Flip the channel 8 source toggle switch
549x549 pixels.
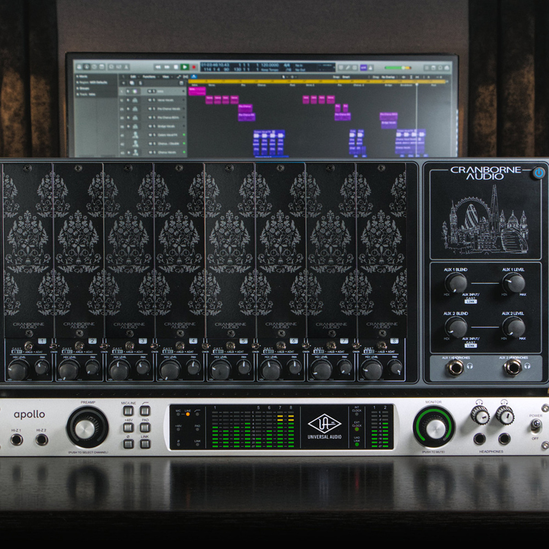point(382,345)
